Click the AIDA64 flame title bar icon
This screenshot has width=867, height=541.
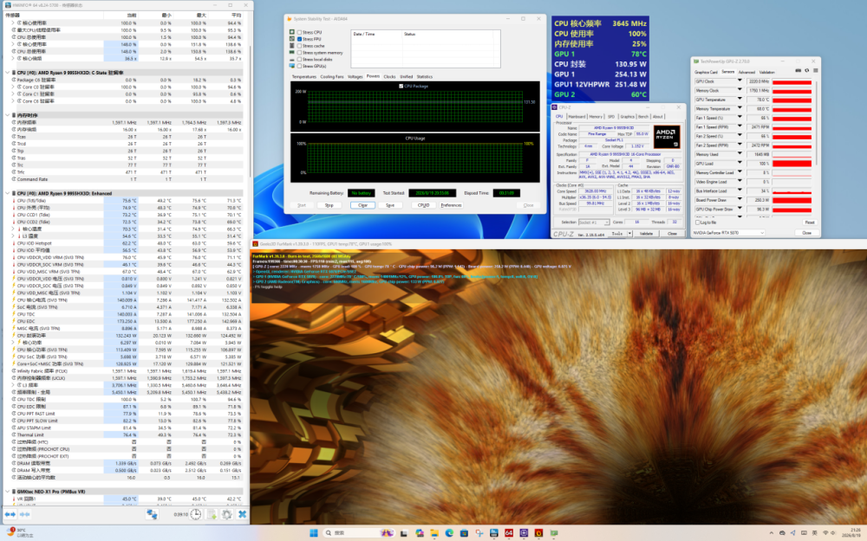[289, 19]
